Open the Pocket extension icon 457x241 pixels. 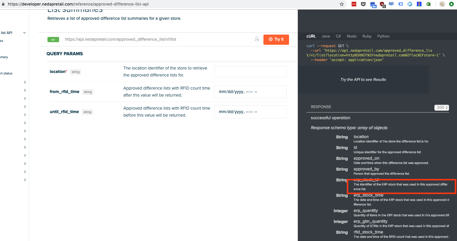pyautogui.click(x=363, y=4)
